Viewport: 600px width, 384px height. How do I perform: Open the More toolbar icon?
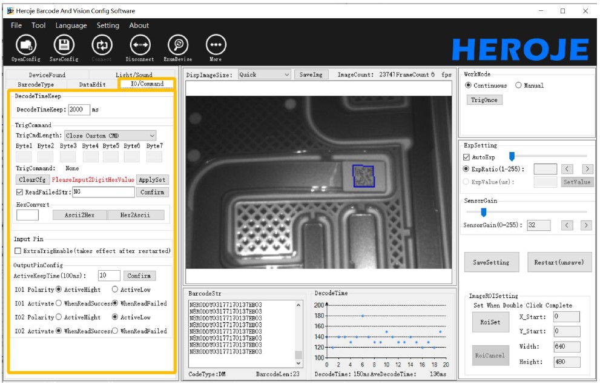(x=216, y=45)
